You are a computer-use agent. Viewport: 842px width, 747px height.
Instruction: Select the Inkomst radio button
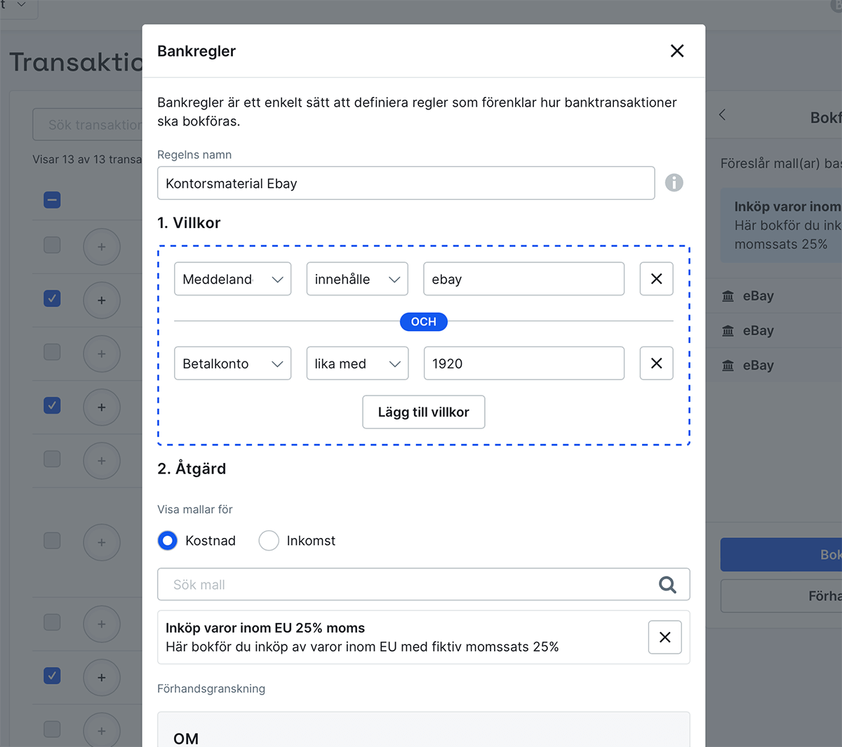[269, 541]
